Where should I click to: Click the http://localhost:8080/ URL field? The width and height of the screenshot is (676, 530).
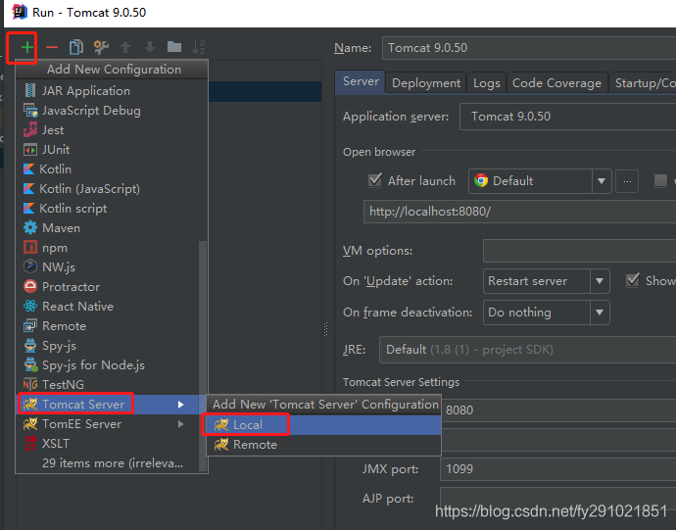coord(519,212)
